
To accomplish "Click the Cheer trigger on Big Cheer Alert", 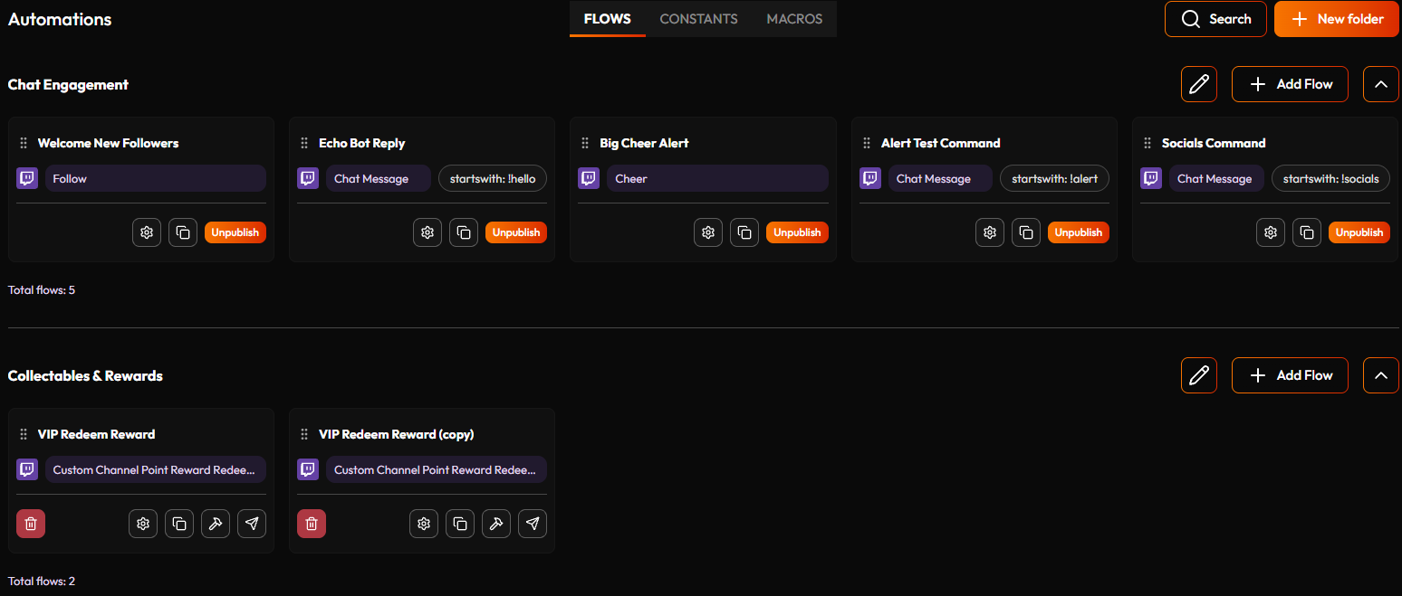I will click(x=717, y=178).
